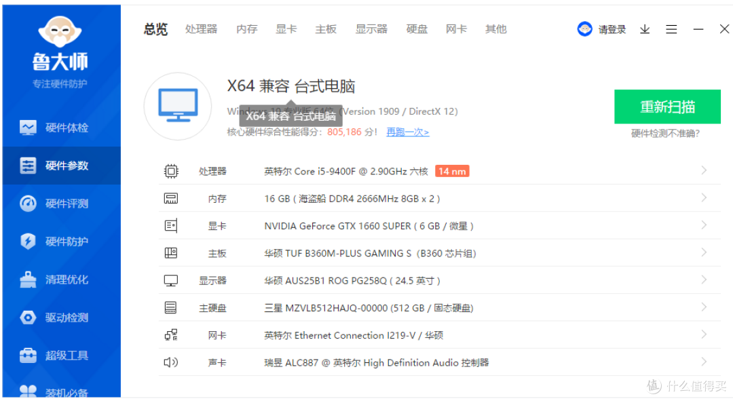Expand the 处理器 row chevron
733x401 pixels.
coord(704,170)
